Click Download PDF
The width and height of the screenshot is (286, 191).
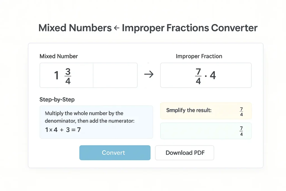(x=184, y=153)
